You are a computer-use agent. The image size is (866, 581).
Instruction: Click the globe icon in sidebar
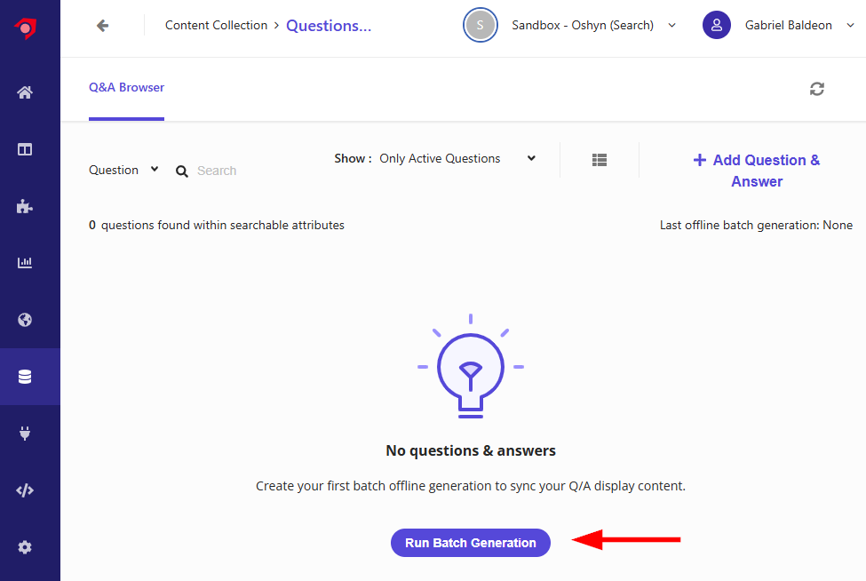click(x=24, y=320)
